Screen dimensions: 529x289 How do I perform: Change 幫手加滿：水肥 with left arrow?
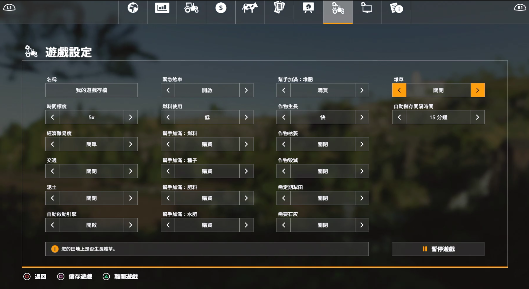168,225
